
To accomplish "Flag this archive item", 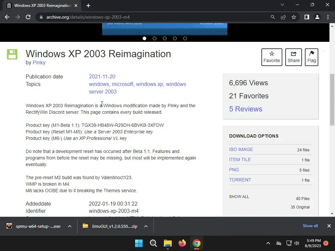I will click(311, 57).
